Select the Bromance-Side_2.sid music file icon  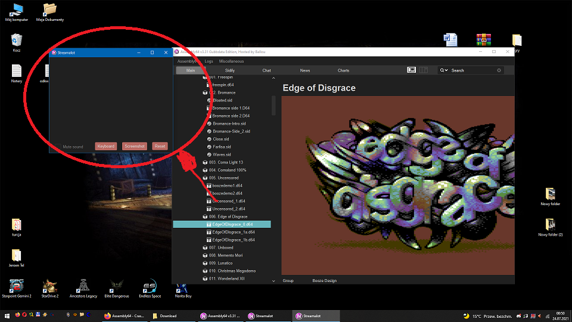pos(209,131)
